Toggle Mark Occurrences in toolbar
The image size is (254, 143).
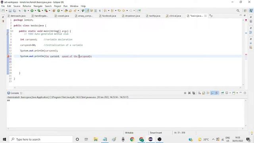click(x=87, y=11)
